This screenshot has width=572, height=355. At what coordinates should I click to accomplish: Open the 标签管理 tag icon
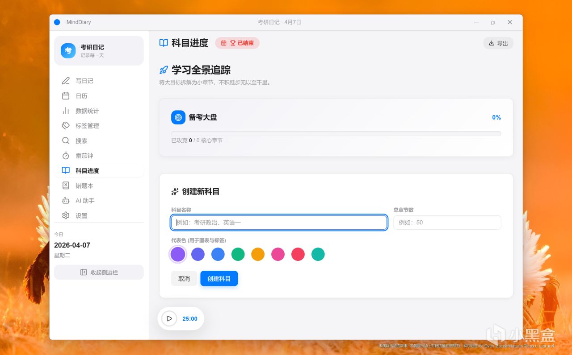pyautogui.click(x=66, y=126)
